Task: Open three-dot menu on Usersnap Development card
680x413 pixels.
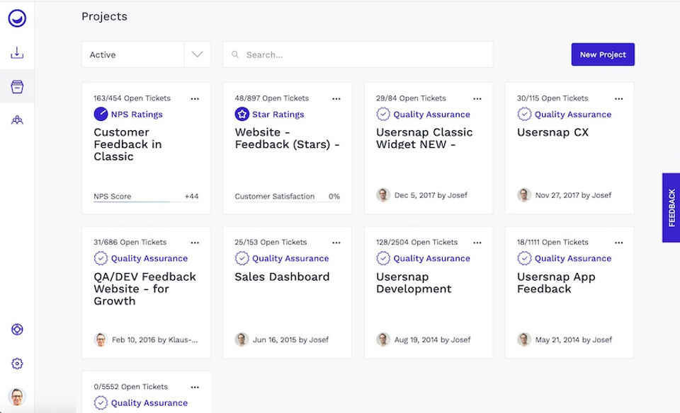Action: coord(477,243)
